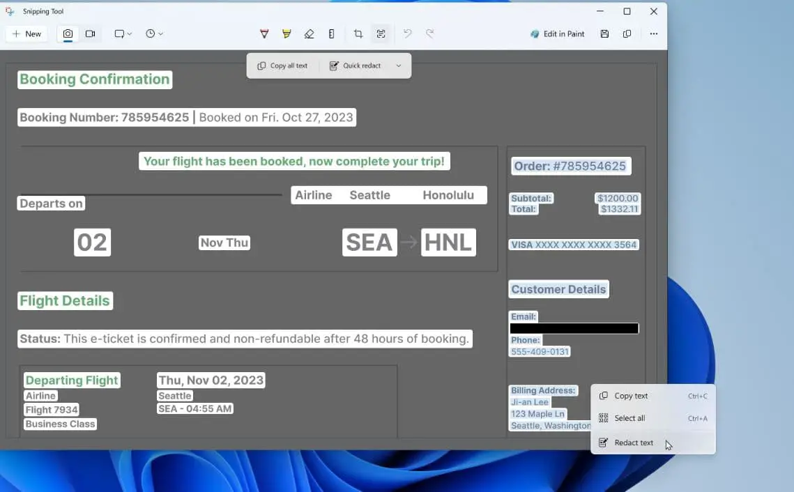Click the Honolulu destination text
This screenshot has width=794, height=492.
tap(449, 195)
